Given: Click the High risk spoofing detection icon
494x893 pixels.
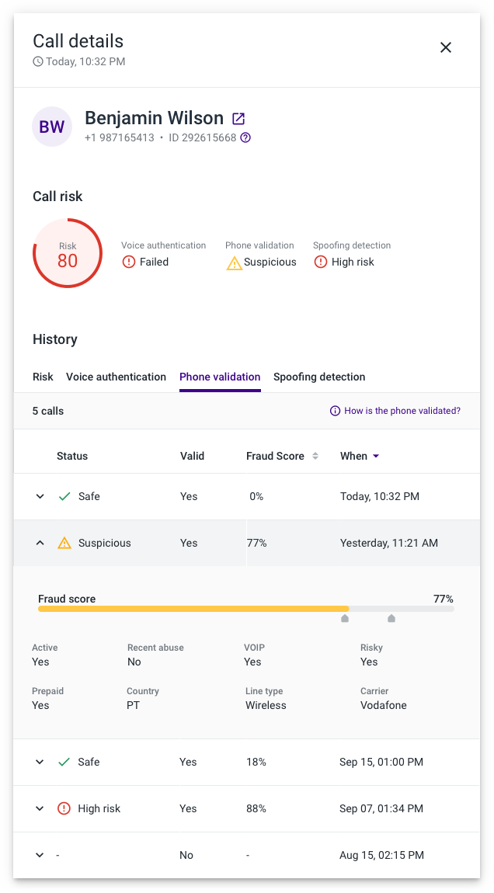Looking at the screenshot, I should (x=320, y=262).
